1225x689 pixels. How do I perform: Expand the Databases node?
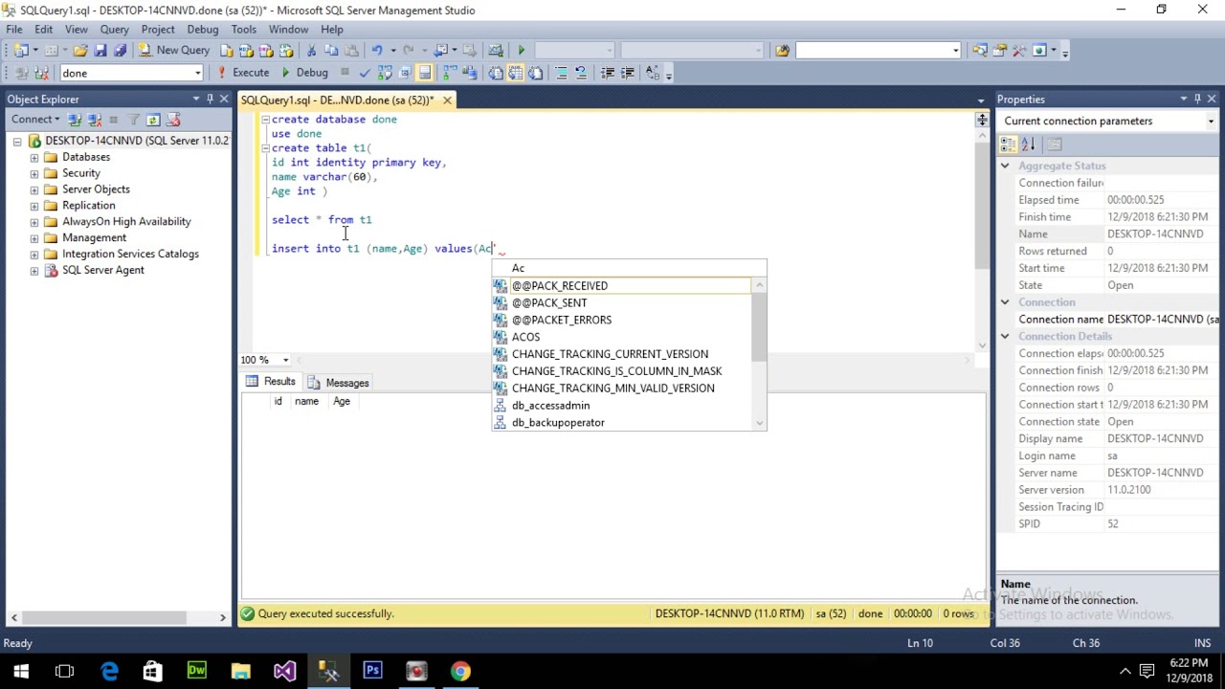[34, 157]
